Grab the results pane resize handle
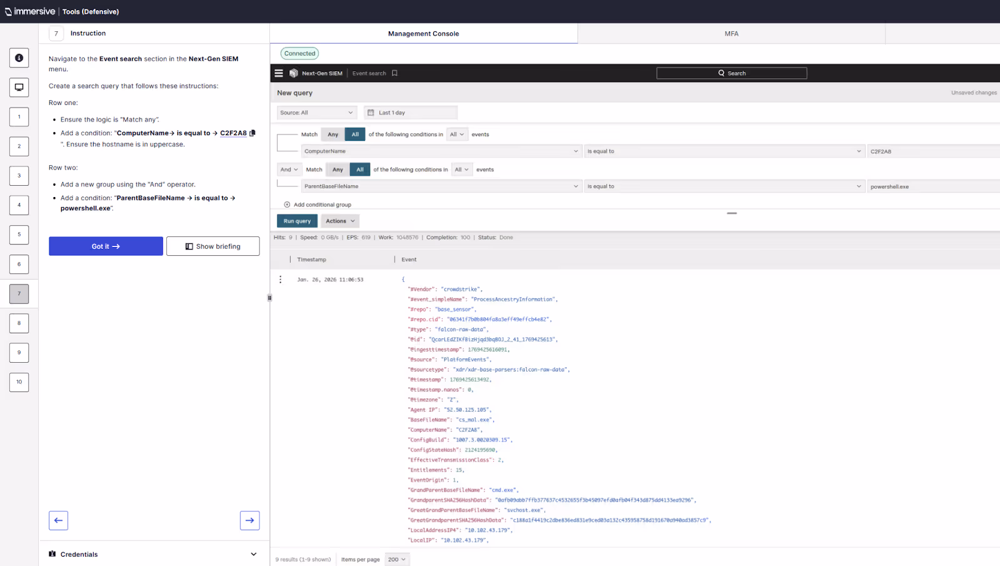1000x566 pixels. (x=732, y=213)
